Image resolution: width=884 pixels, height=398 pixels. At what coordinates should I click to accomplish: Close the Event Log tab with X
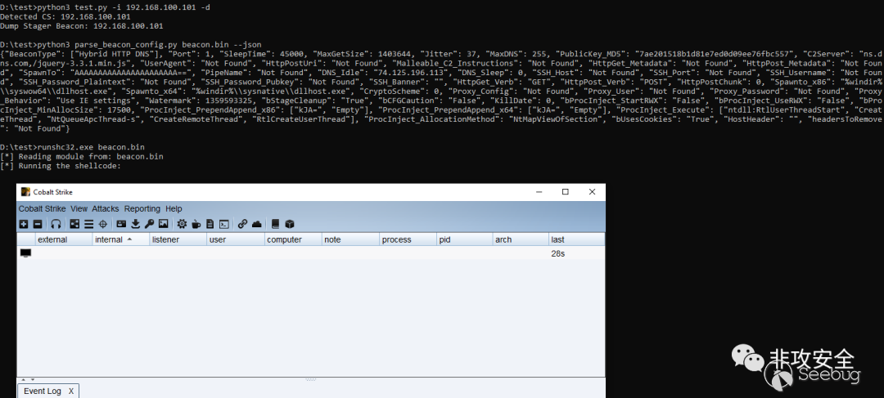(x=71, y=391)
